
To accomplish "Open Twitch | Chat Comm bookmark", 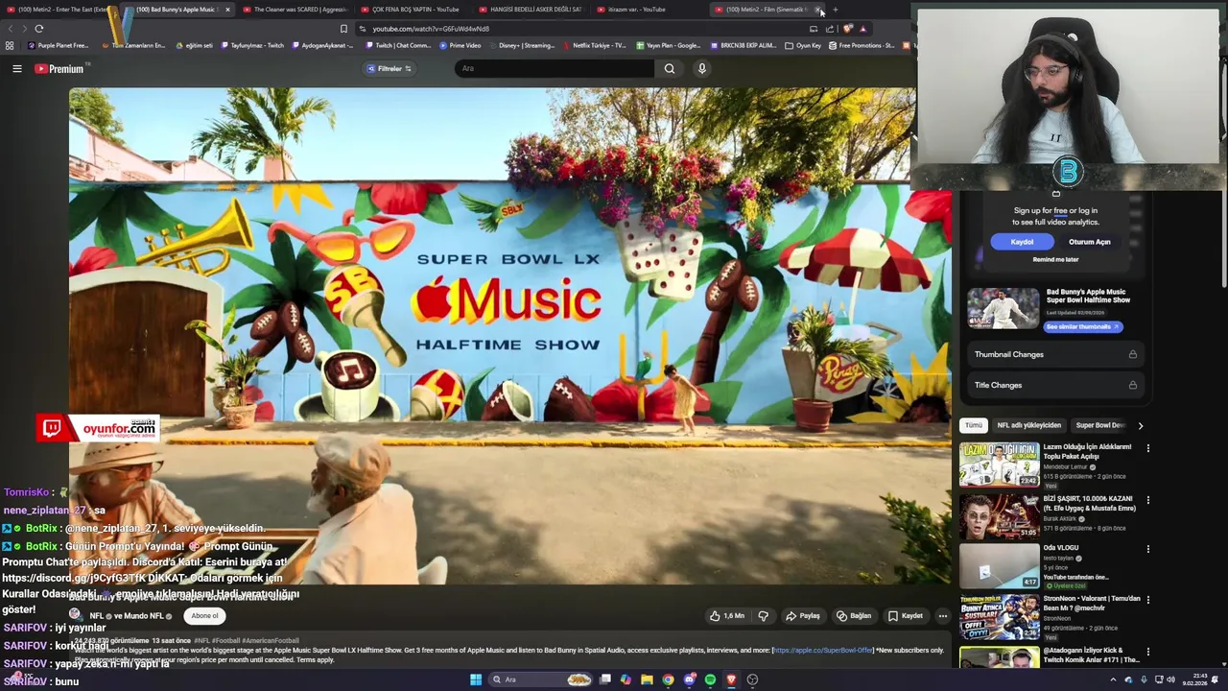I will pos(397,45).
